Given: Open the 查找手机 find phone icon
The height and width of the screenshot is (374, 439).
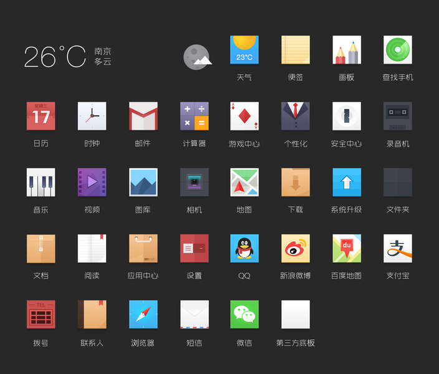Looking at the screenshot, I should 398,50.
